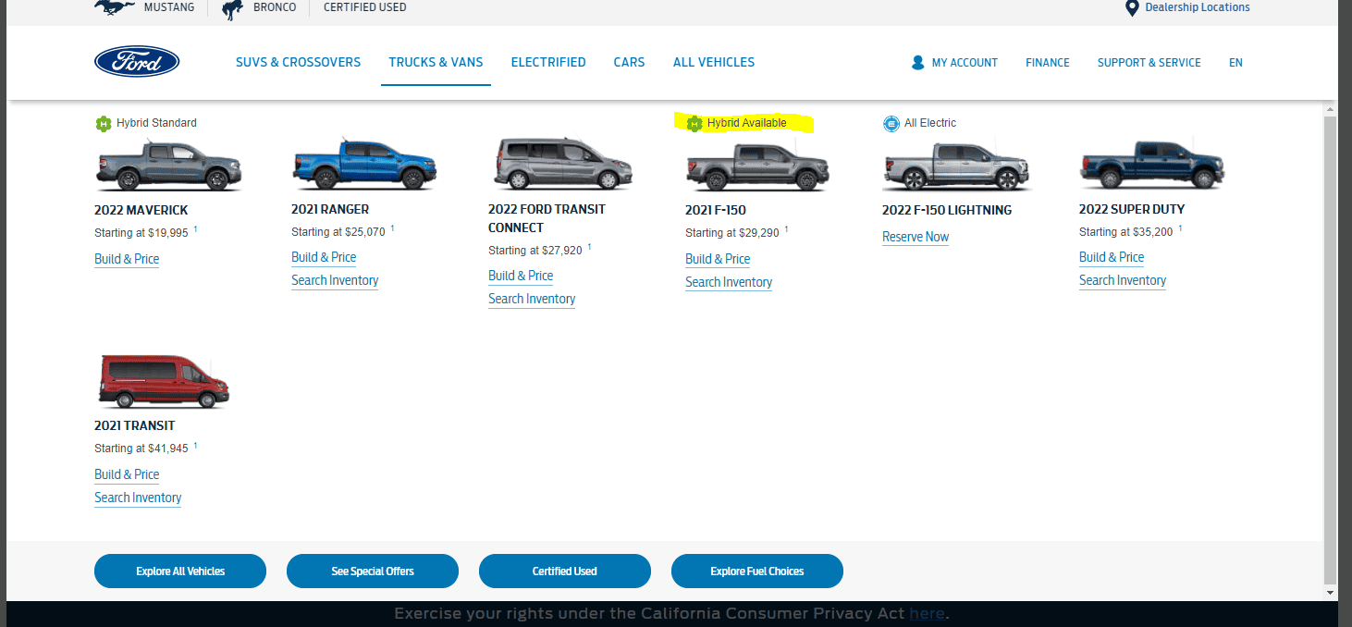Click the Starting at $41,945 price text

141,449
